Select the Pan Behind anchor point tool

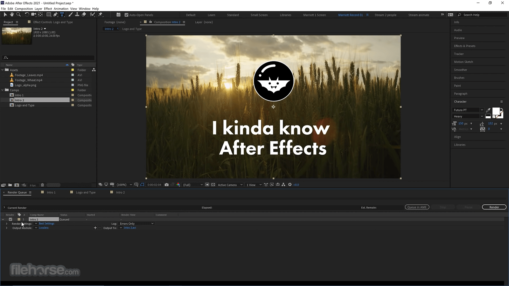(x=40, y=14)
